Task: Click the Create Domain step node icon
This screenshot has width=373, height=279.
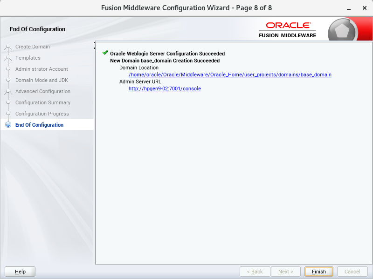Action: point(8,47)
